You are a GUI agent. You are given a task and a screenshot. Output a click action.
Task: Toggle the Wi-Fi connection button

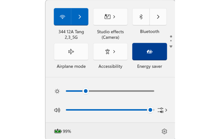pyautogui.click(x=62, y=17)
